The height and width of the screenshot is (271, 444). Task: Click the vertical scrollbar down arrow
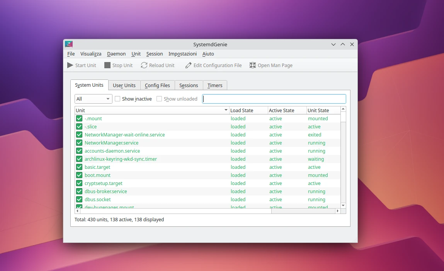click(x=343, y=205)
